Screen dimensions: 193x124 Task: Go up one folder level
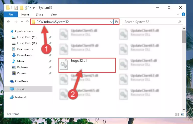pos(27,22)
